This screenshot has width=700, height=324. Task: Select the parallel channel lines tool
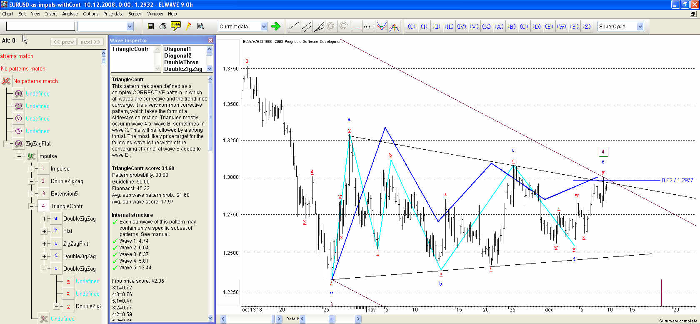[x=306, y=27]
